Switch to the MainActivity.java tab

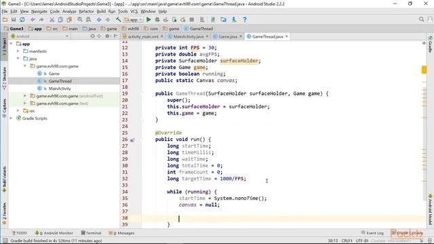coord(189,37)
